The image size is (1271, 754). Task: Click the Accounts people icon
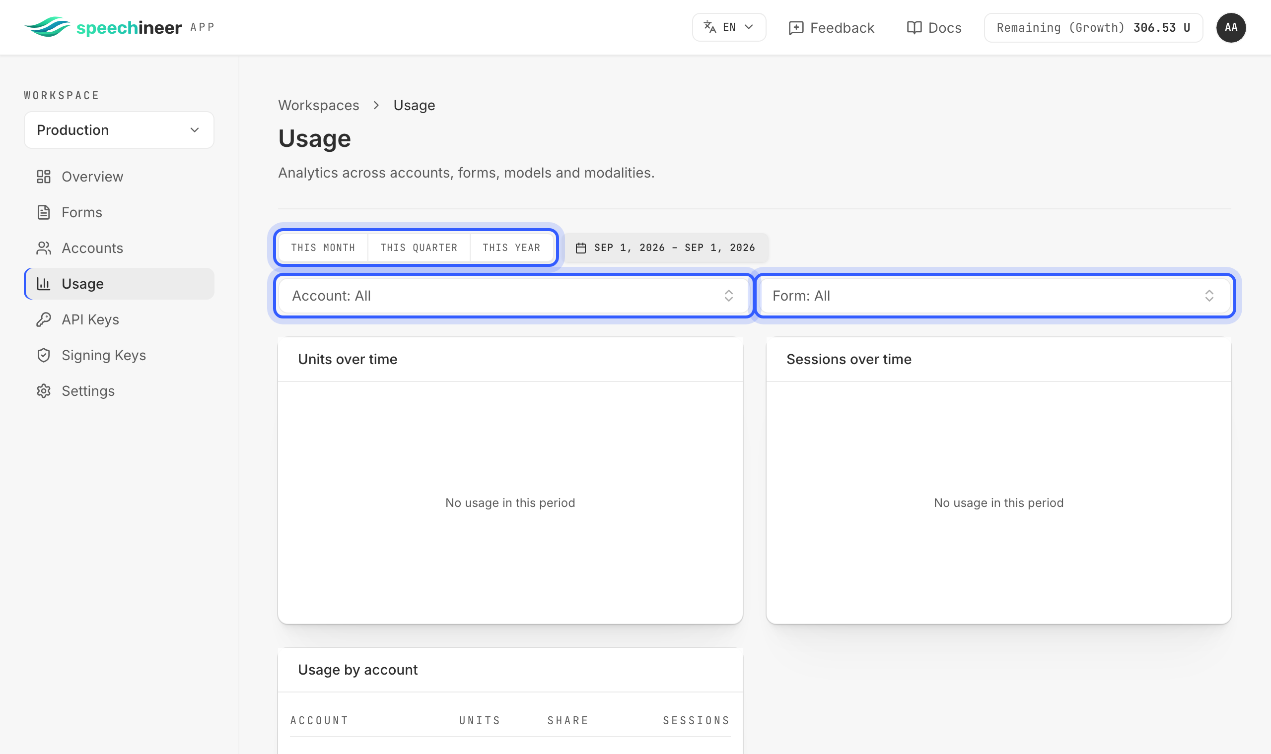point(44,248)
